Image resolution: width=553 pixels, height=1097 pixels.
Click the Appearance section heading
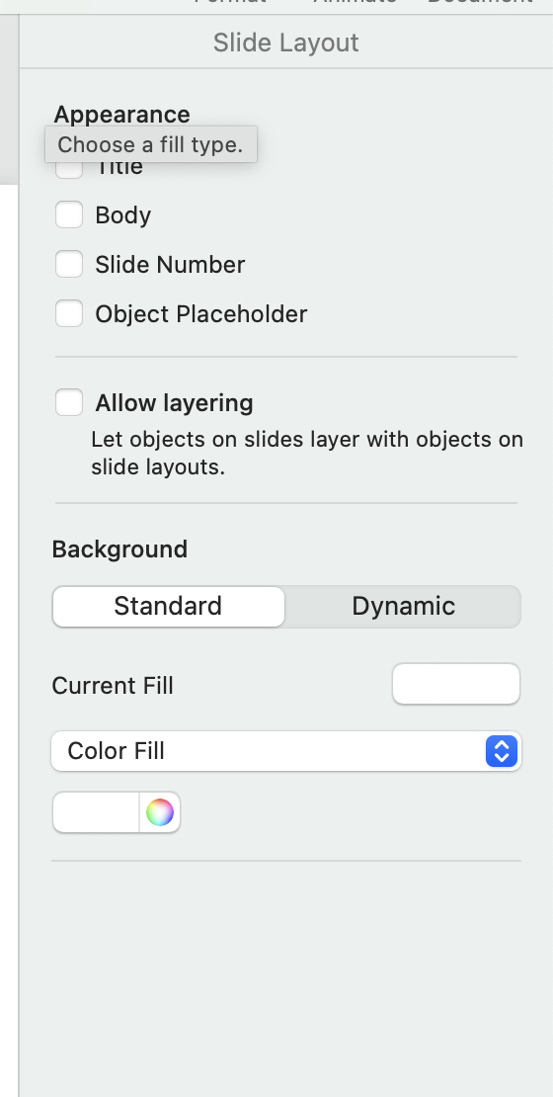tap(121, 114)
